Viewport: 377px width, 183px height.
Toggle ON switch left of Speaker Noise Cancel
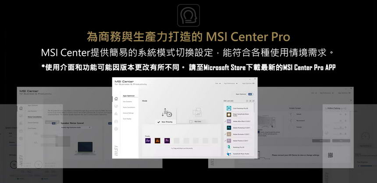(54, 123)
